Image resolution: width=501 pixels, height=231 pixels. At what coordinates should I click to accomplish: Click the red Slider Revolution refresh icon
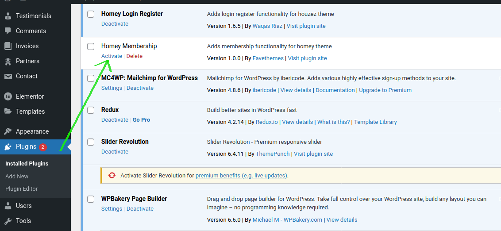[112, 175]
